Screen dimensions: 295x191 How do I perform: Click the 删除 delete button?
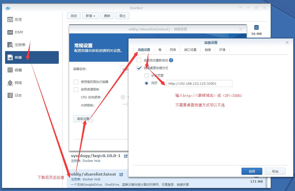107,16
